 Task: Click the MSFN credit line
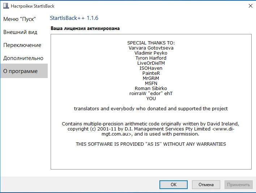point(151,83)
